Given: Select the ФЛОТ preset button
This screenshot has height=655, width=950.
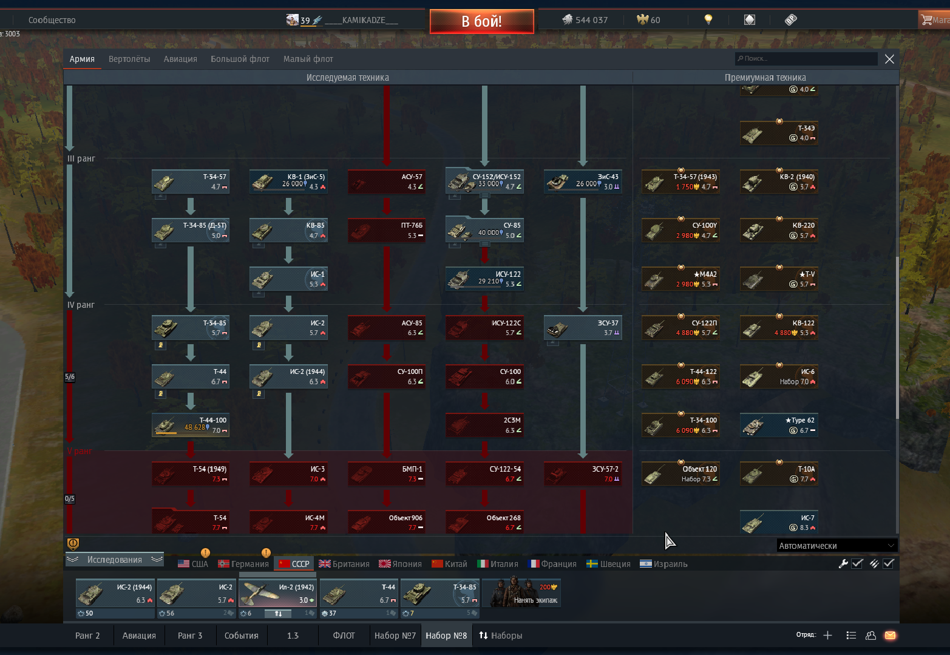Looking at the screenshot, I should [344, 636].
